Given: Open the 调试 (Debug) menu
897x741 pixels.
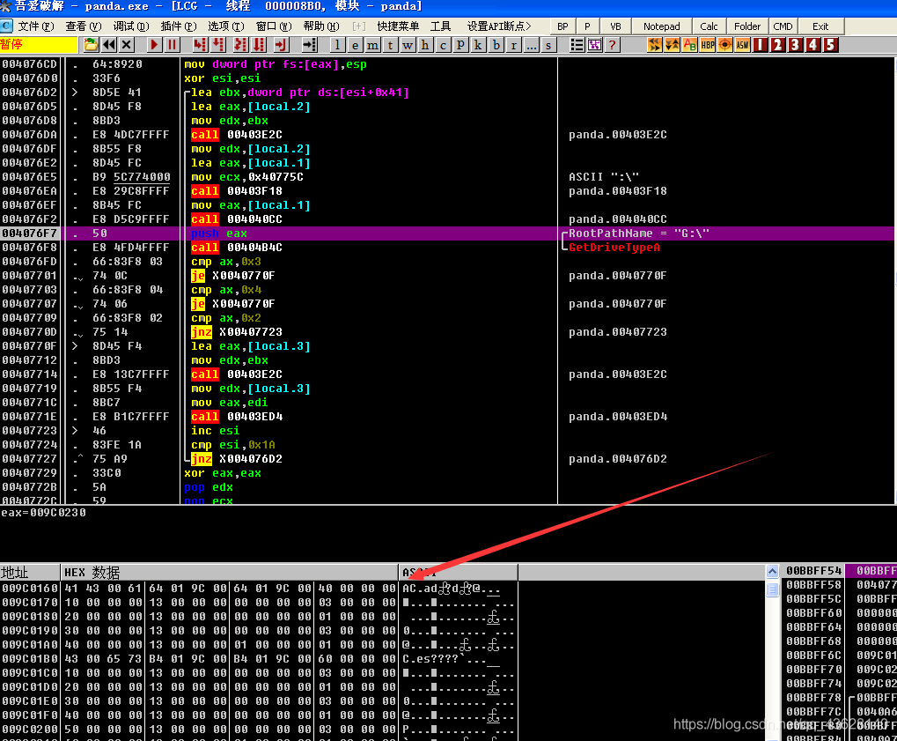Looking at the screenshot, I should 131,26.
